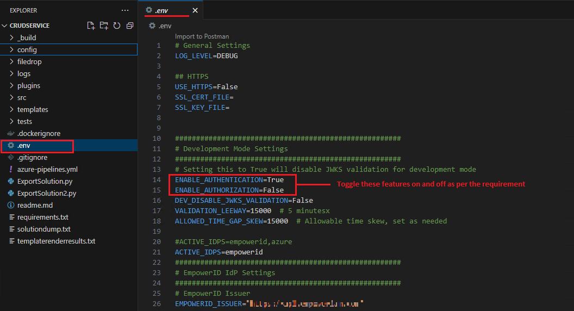Open ExportSolution.py file
The image size is (574, 311).
pos(45,181)
